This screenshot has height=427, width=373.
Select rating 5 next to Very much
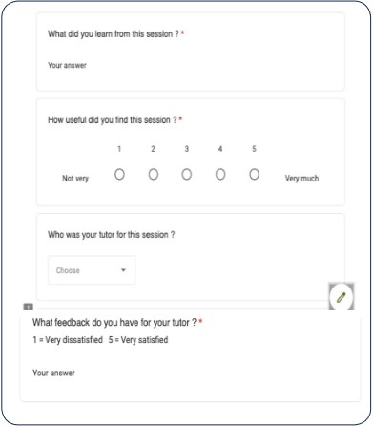254,174
